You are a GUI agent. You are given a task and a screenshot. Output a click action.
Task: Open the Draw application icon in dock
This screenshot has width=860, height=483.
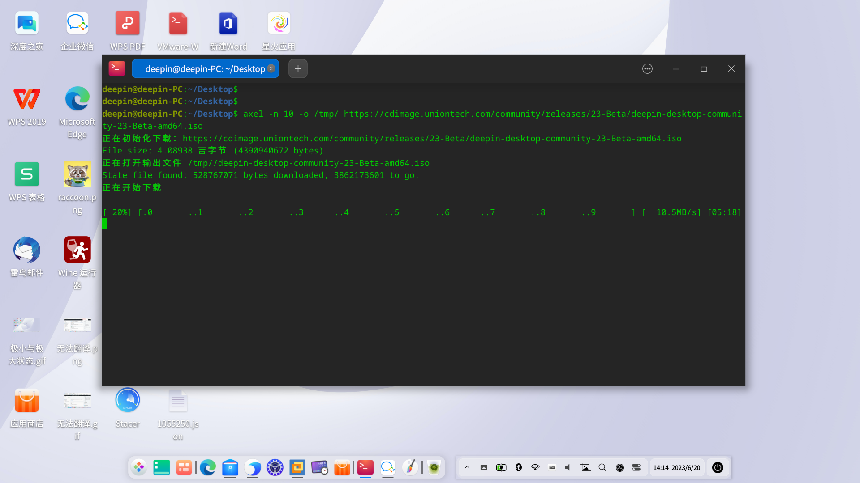coord(410,468)
